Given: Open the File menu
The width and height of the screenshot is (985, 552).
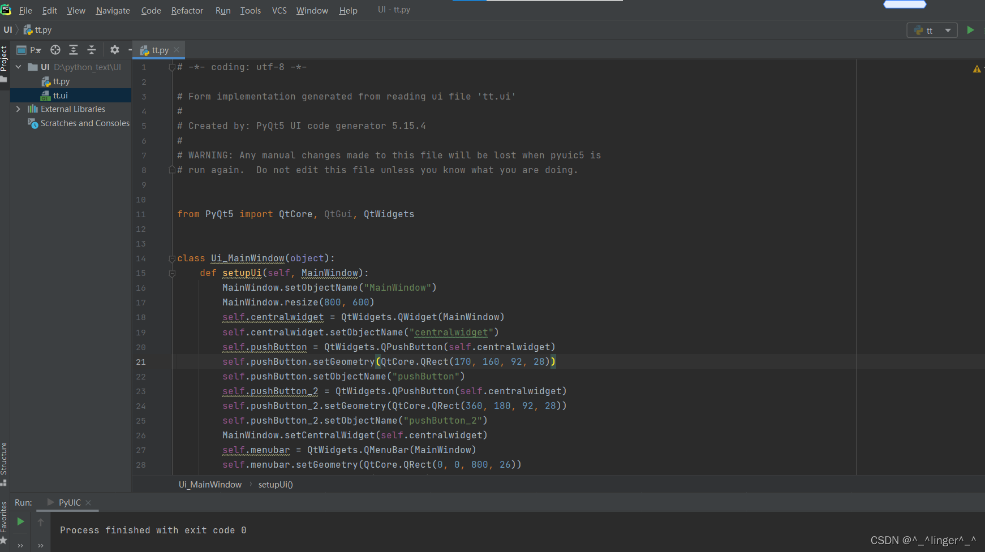Looking at the screenshot, I should point(25,10).
